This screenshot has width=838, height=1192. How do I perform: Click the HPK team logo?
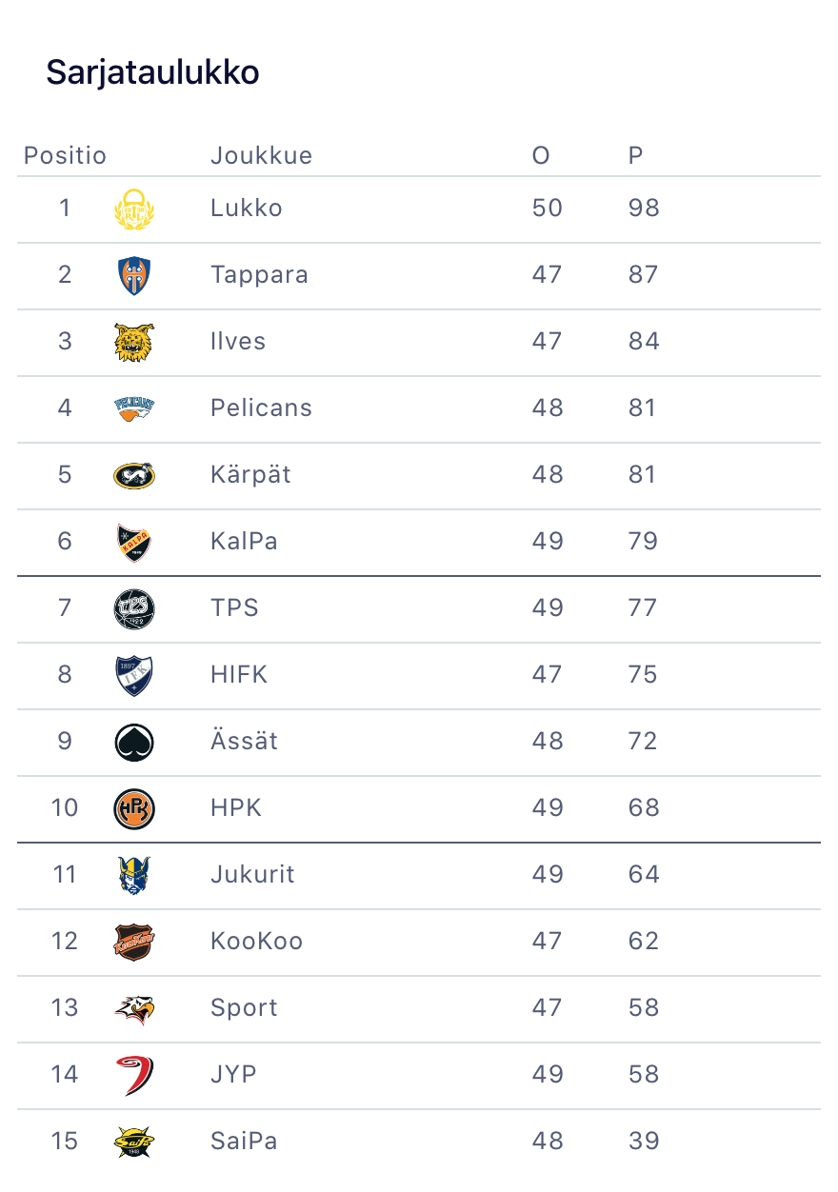pos(133,808)
